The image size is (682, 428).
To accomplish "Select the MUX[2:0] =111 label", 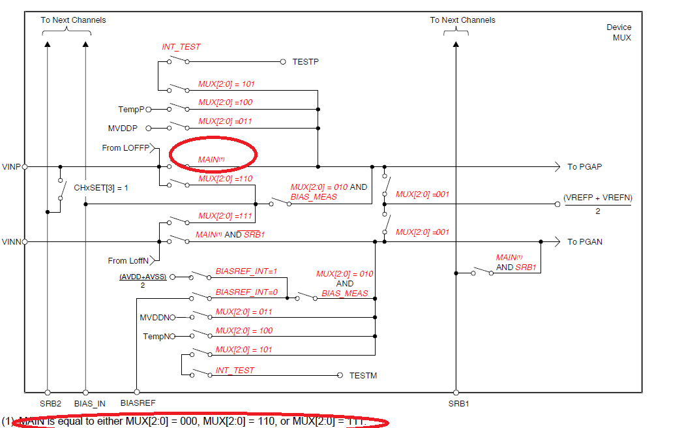I will (226, 215).
